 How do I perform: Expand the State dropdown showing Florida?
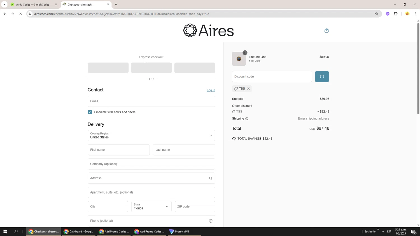tap(151, 207)
